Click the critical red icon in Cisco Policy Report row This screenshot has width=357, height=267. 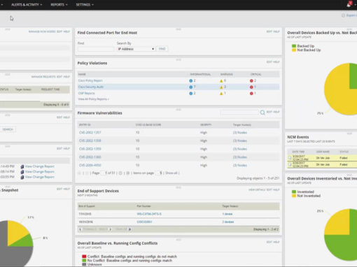tap(251, 81)
